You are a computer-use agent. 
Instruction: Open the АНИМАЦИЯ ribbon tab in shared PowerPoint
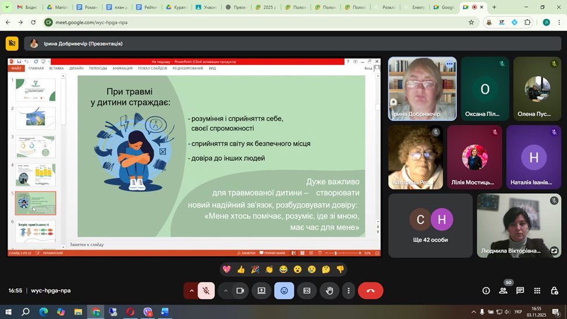(x=122, y=68)
